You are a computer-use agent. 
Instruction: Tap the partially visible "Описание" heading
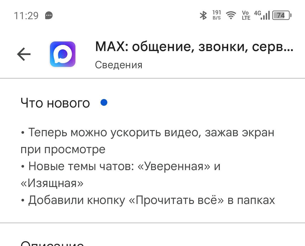click(x=53, y=243)
